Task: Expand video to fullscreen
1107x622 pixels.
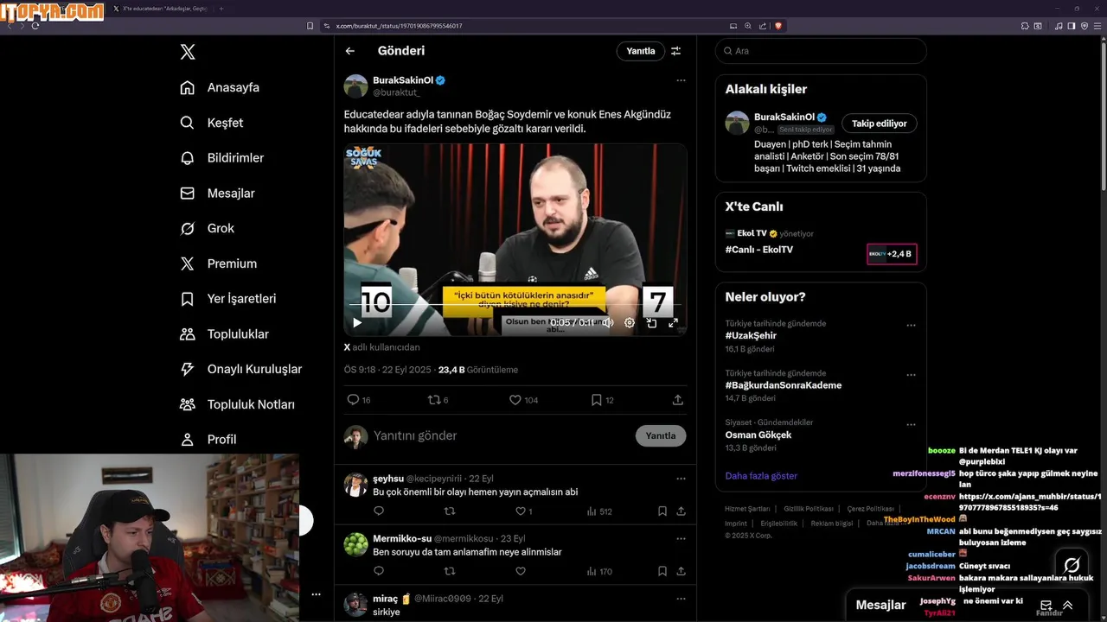Action: point(673,322)
